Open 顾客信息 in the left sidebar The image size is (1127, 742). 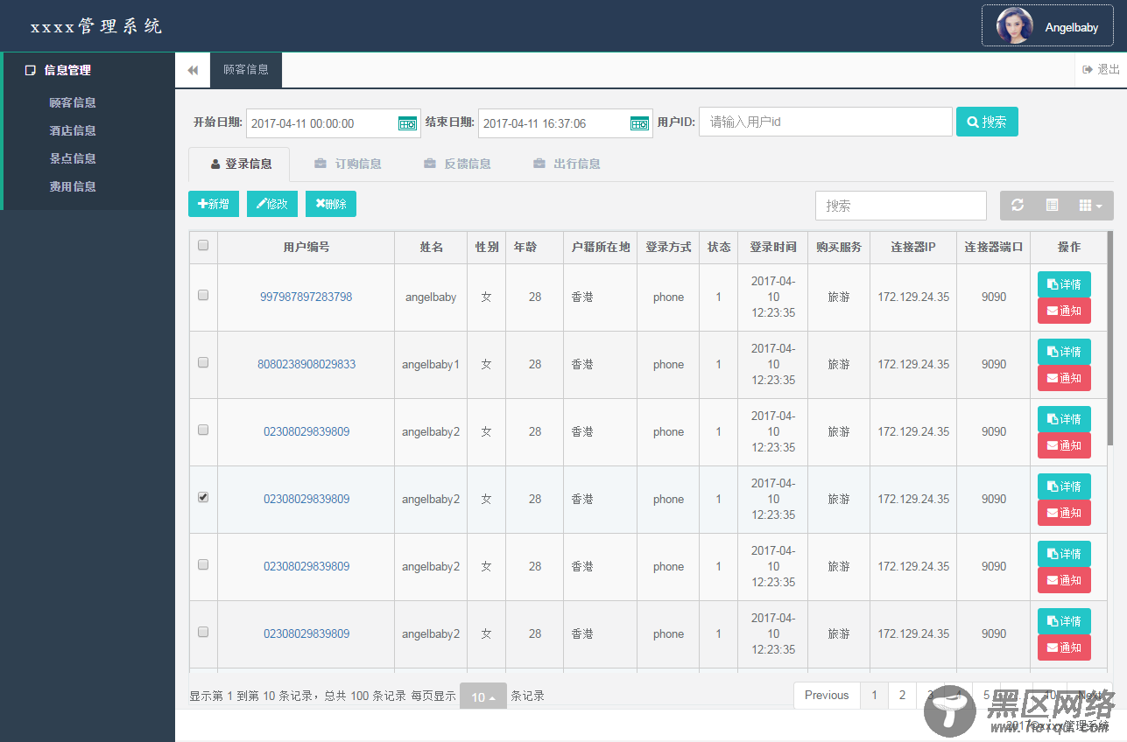pyautogui.click(x=73, y=102)
